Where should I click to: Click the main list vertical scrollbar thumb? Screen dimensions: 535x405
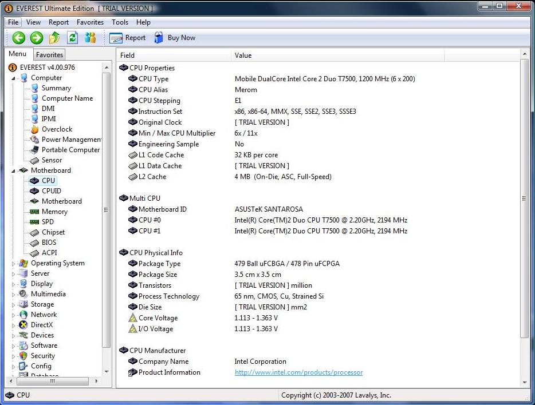tap(525, 198)
